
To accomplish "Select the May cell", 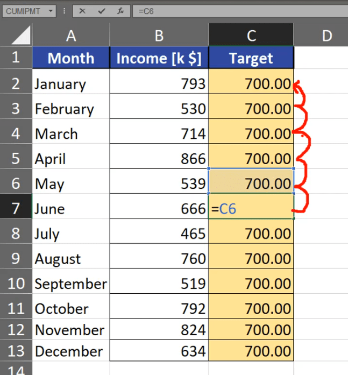I will [x=71, y=181].
